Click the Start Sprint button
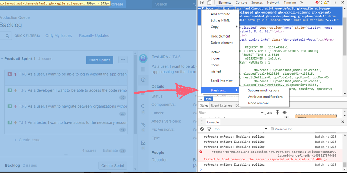 coord(100,60)
